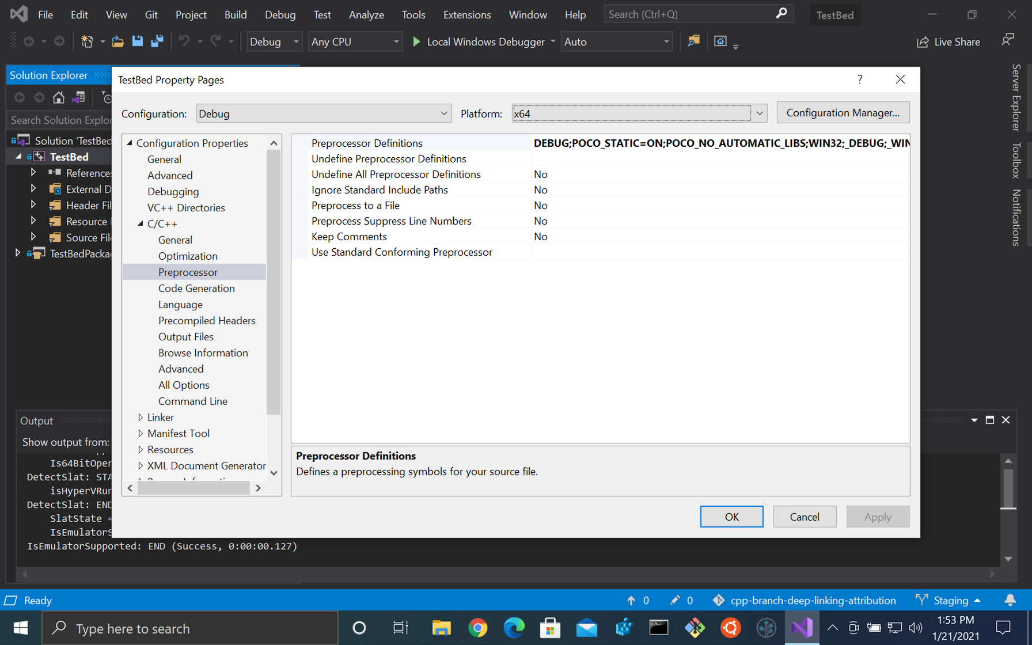Click the feedback person icon at top right
The width and height of the screenshot is (1032, 645).
coord(1008,40)
